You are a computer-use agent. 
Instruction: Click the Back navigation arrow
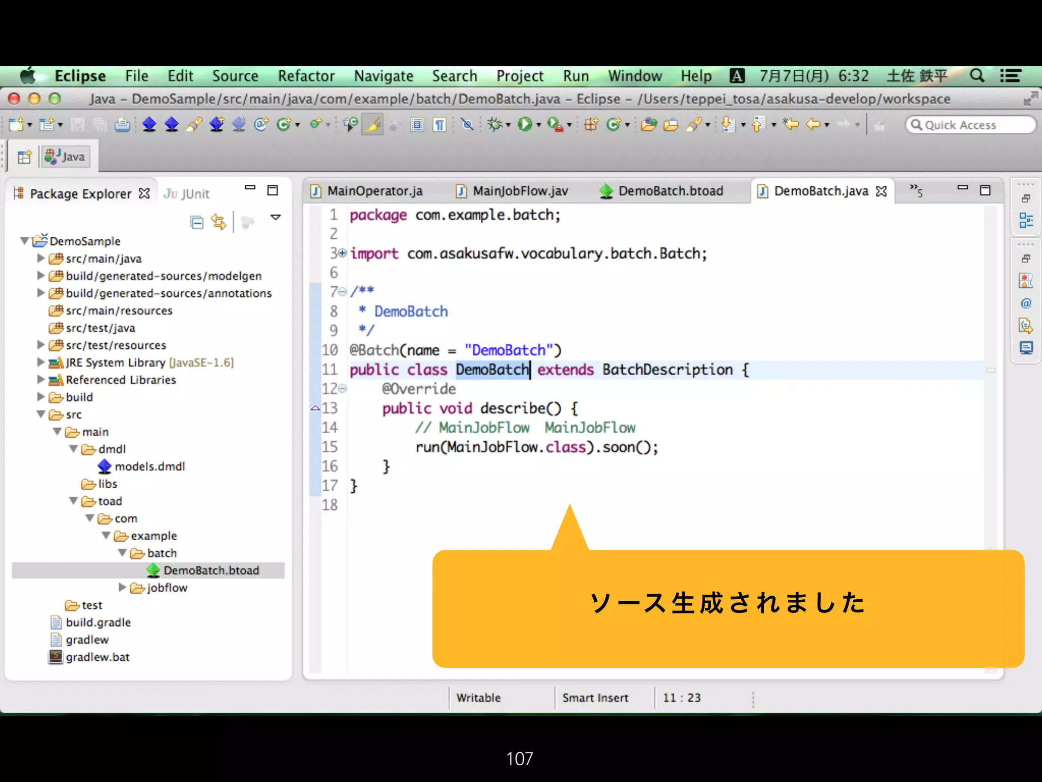click(x=814, y=125)
